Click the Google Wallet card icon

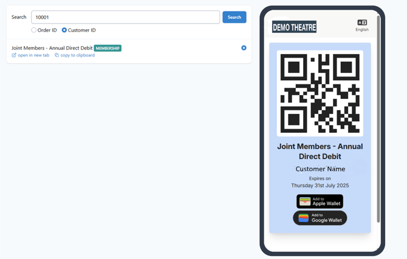[304, 218]
